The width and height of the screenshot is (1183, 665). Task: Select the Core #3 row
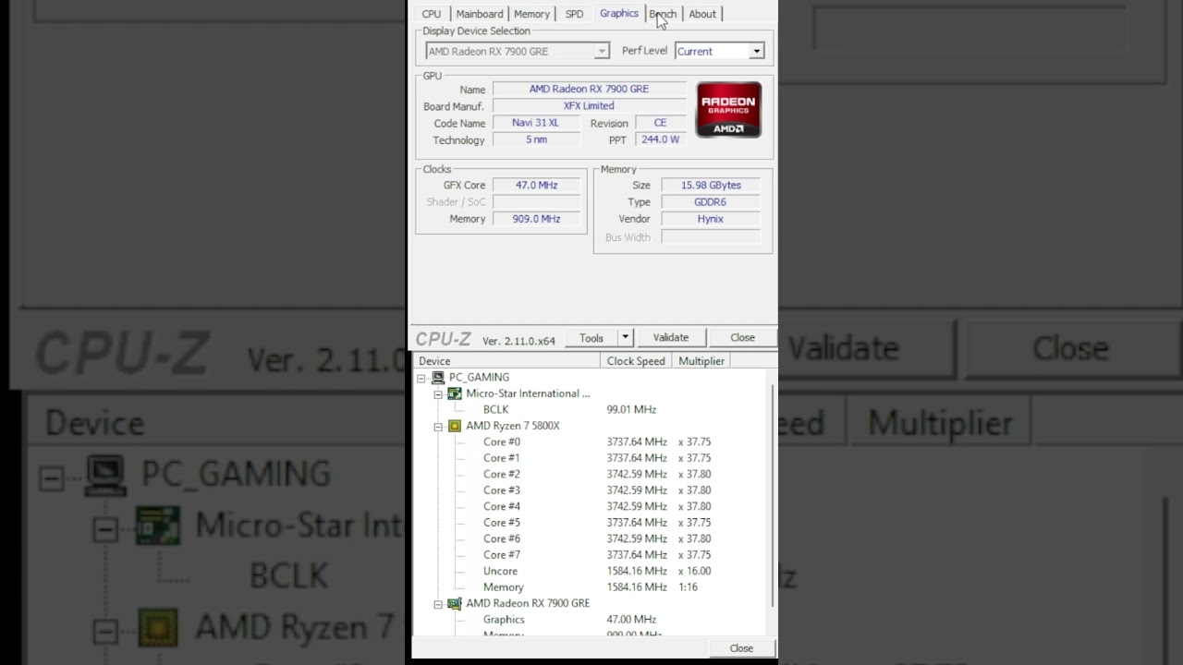591,490
